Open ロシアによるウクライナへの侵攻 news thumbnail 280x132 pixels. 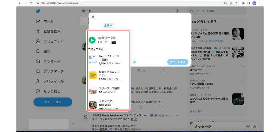[238, 99]
